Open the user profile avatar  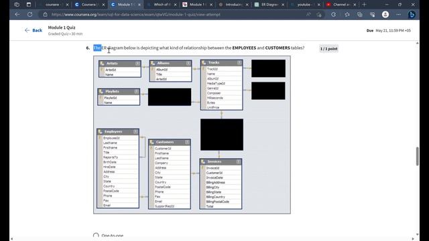point(385,15)
